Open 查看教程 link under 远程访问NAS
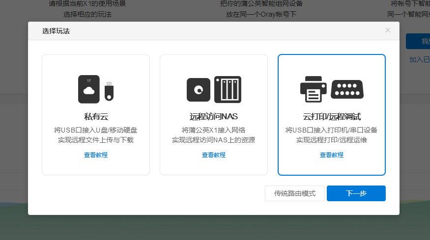Screen dimensions: 430x240 (x=214, y=155)
